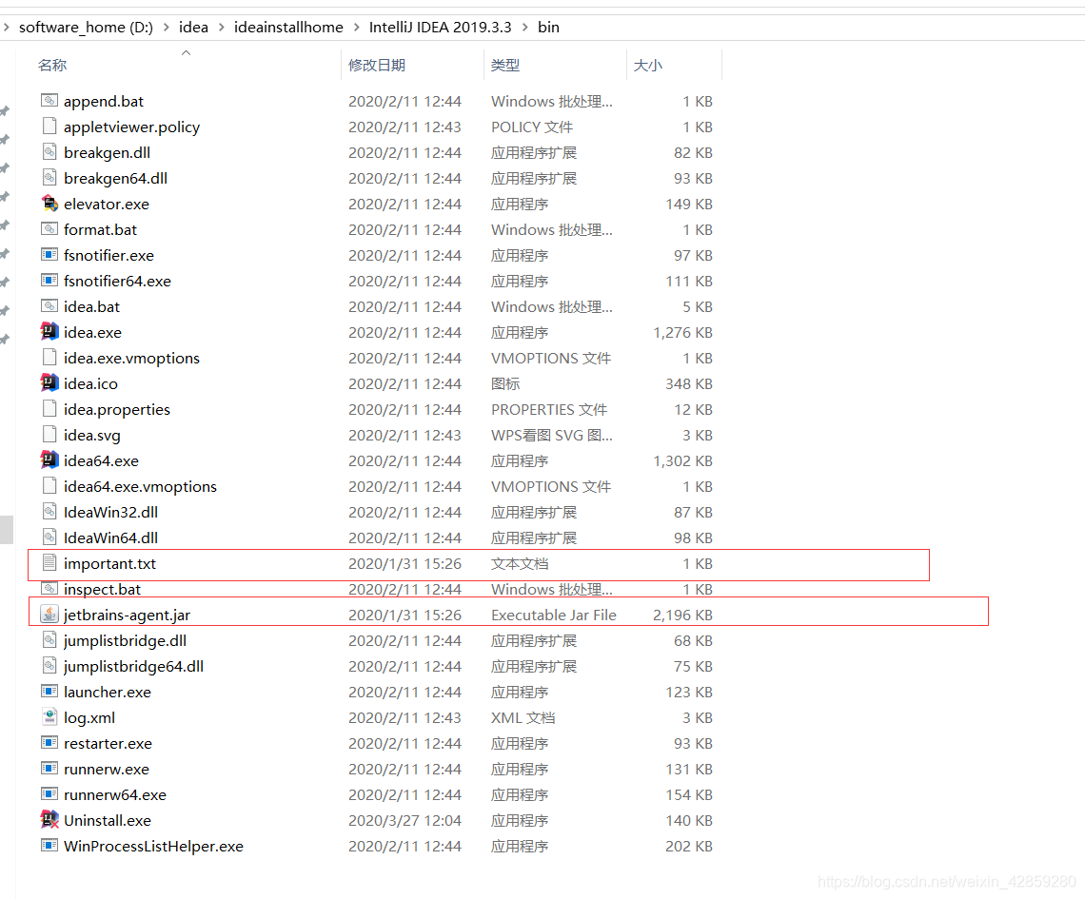This screenshot has height=899, width=1085.
Task: Click the 图标 type cell
Action: pos(505,383)
